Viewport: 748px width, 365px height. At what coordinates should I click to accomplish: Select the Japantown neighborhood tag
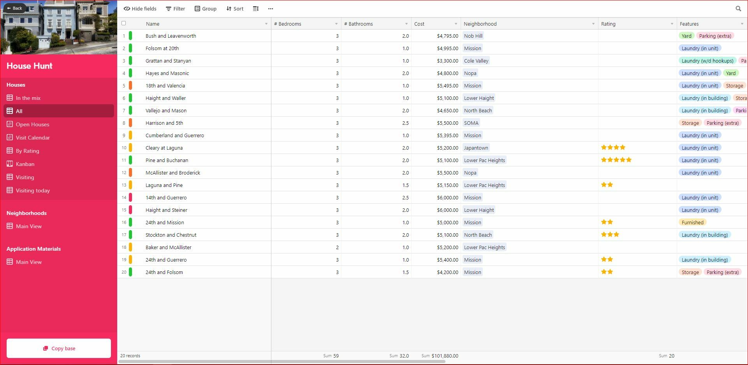476,148
